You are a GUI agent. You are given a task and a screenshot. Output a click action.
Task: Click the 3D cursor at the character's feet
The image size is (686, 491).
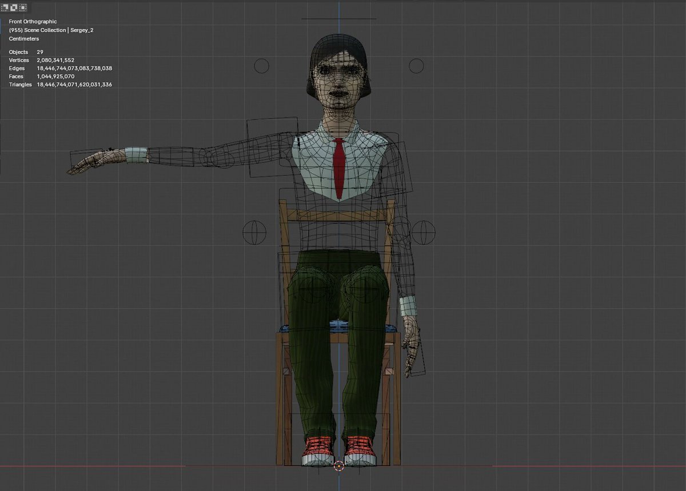pos(338,465)
